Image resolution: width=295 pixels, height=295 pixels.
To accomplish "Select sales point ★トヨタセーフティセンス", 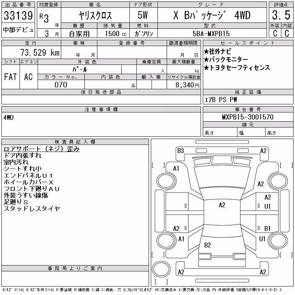I will 237,67.
